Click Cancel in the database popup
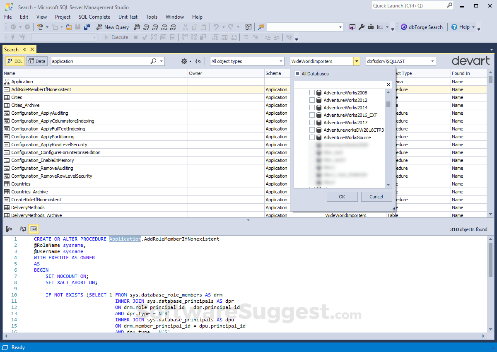This screenshot has width=497, height=352. coord(376,197)
